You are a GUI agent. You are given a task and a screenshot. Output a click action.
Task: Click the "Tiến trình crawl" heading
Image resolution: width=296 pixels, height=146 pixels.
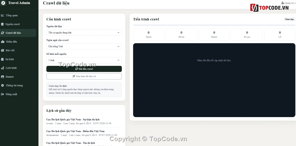click(146, 19)
